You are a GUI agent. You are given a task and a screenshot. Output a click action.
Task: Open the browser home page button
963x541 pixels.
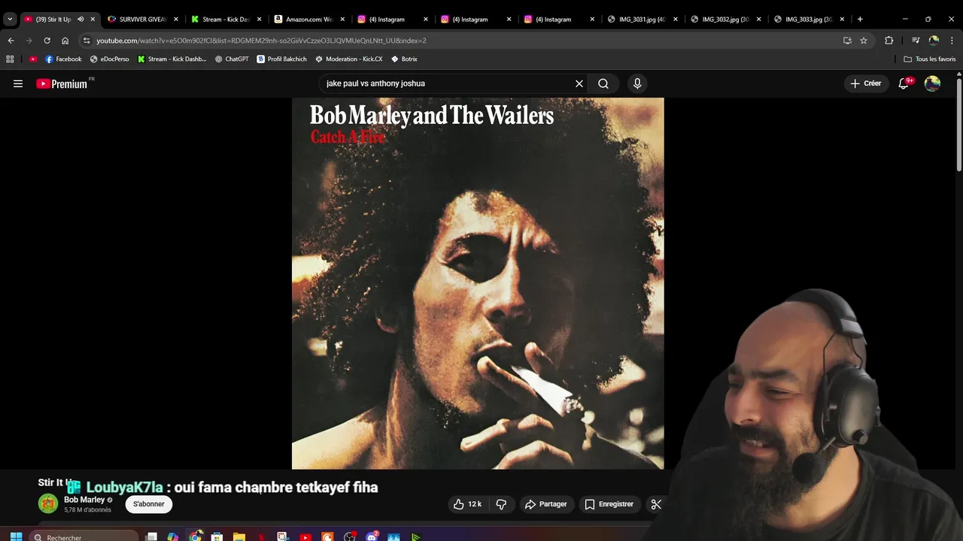(x=65, y=41)
